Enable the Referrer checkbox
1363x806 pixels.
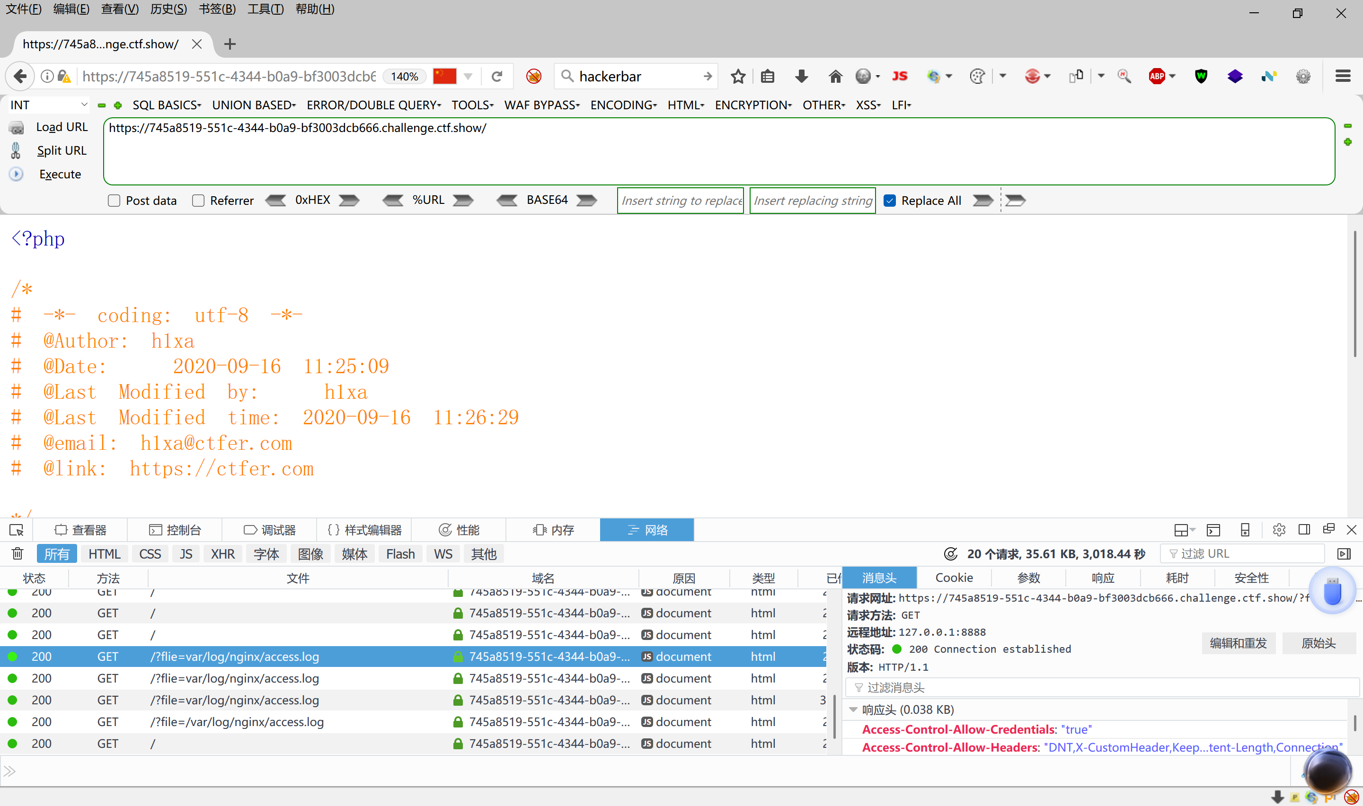(x=198, y=201)
